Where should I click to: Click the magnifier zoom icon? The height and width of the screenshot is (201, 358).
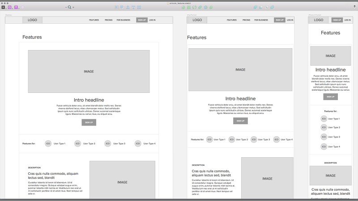coord(69,7)
